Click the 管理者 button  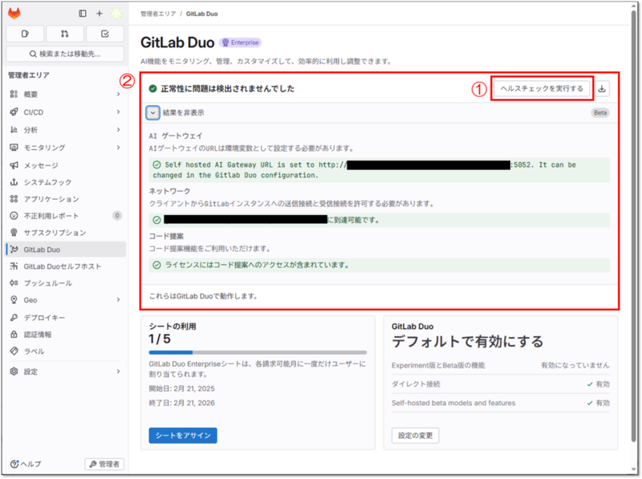tap(104, 464)
